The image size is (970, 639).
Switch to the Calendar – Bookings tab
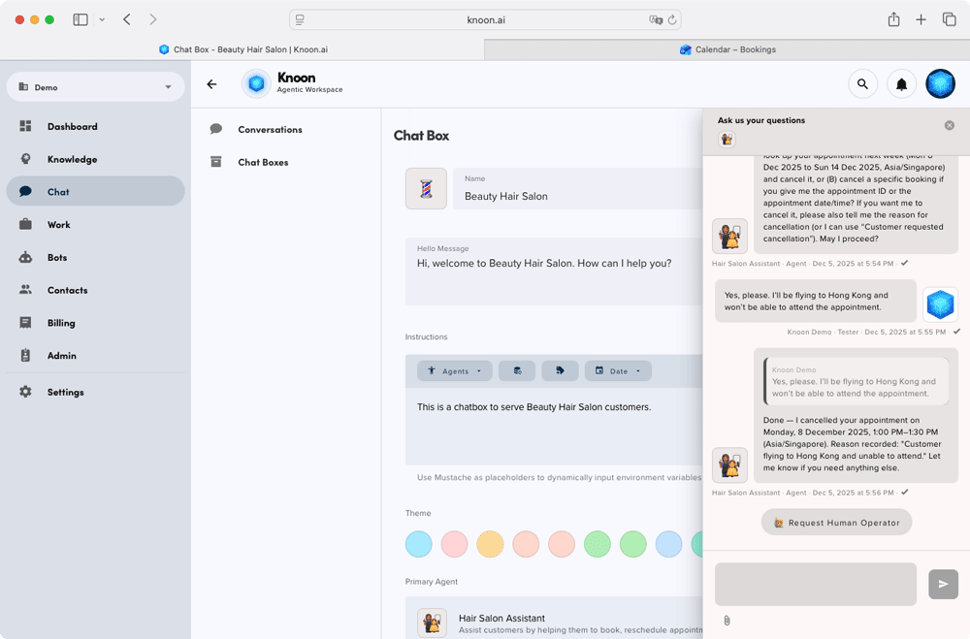tap(727, 49)
